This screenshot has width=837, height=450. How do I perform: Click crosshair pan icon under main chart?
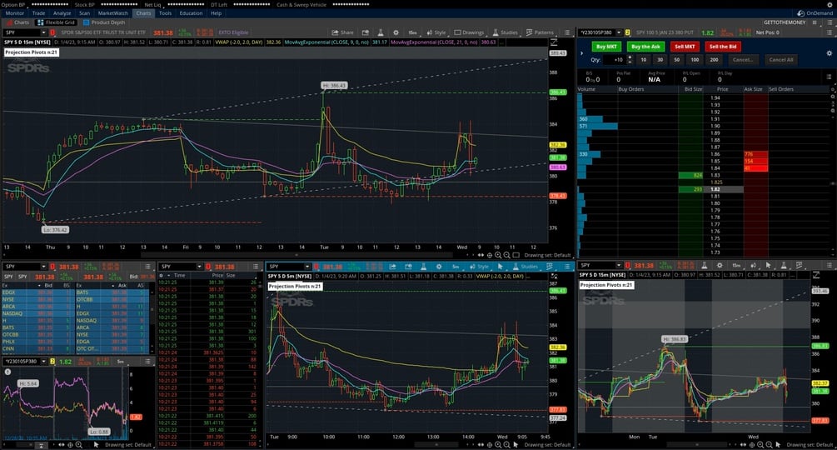pyautogui.click(x=490, y=255)
